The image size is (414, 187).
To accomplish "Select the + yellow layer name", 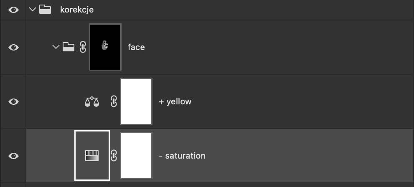I will tap(175, 101).
